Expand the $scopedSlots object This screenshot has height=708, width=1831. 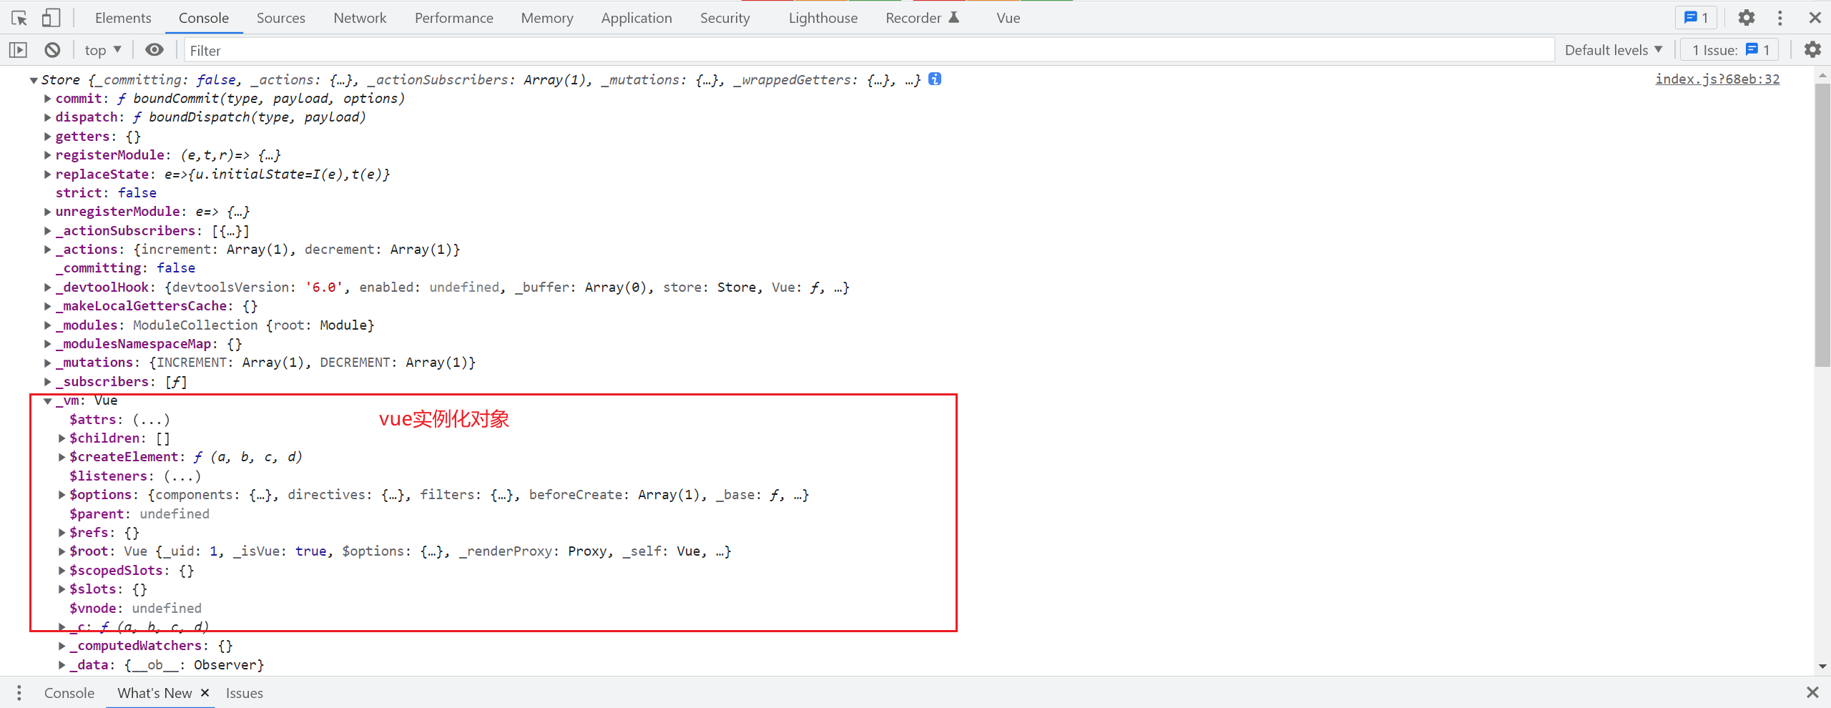(x=62, y=571)
